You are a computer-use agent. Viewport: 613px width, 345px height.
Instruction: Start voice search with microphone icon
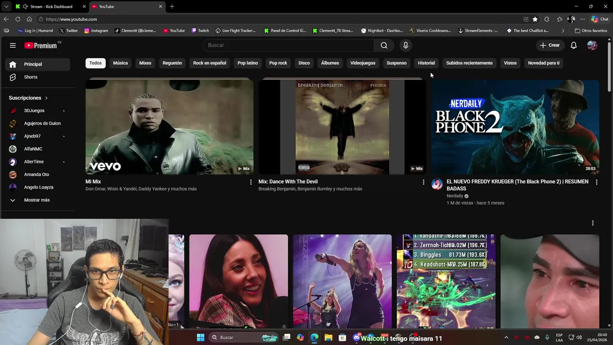coord(406,45)
